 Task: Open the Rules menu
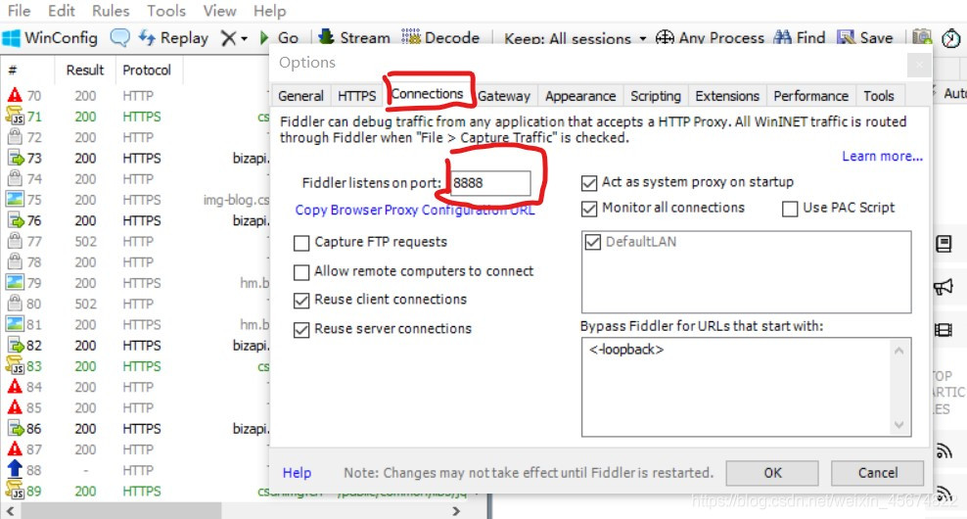(x=111, y=11)
